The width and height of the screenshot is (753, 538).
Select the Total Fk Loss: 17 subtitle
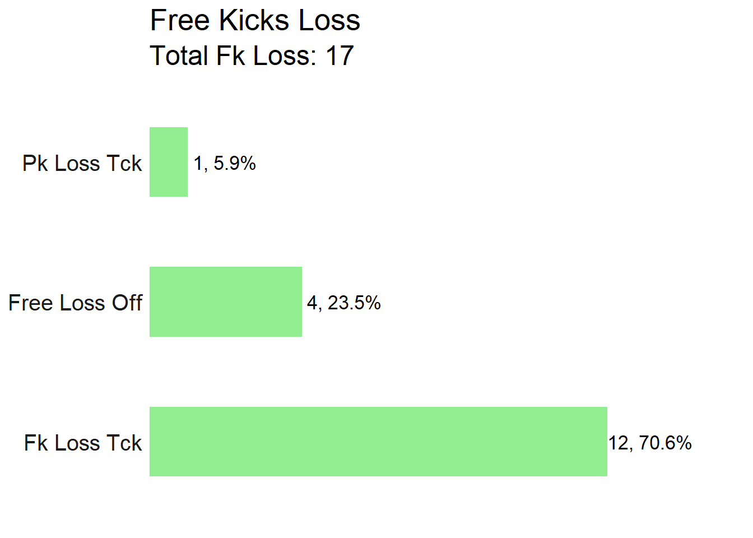click(x=252, y=55)
